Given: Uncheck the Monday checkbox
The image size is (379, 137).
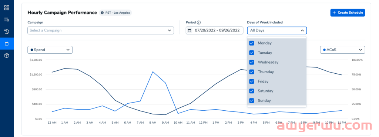Looking at the screenshot, I should point(252,43).
